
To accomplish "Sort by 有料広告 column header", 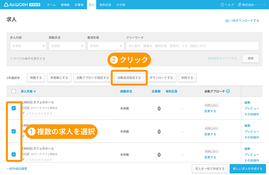I will 171,91.
